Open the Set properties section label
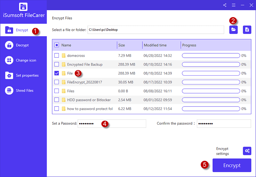Viewport: 256px width, 177px height. 27,76
